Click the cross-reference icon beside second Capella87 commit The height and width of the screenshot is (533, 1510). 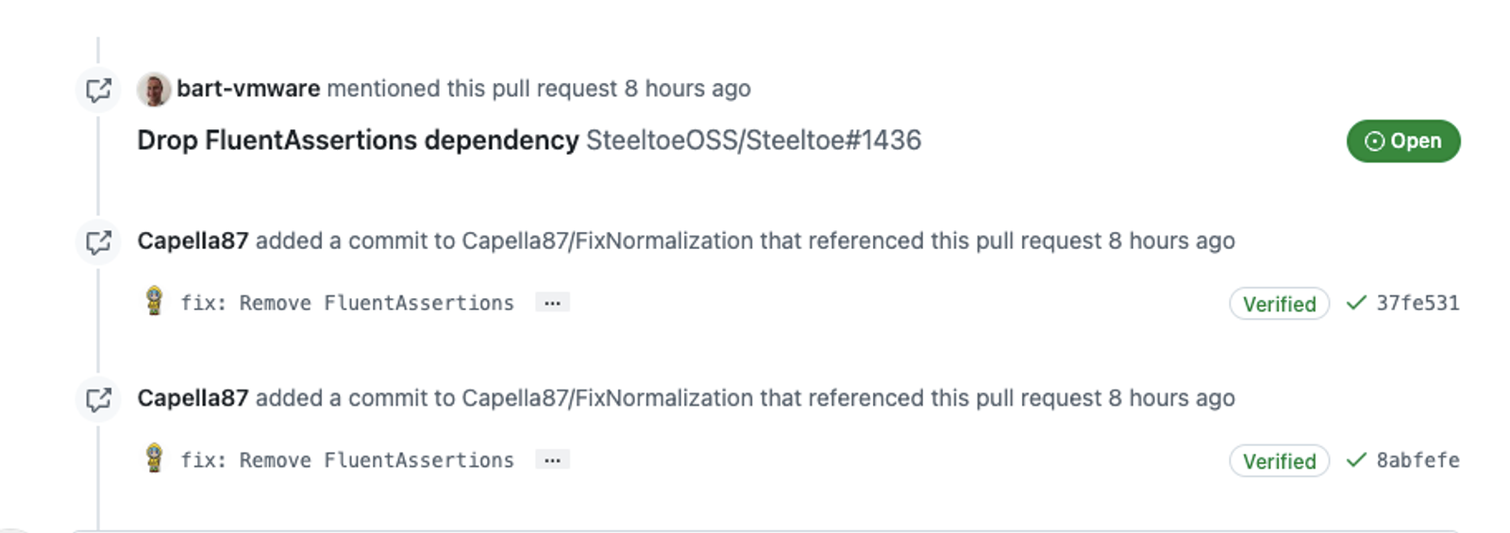[98, 400]
